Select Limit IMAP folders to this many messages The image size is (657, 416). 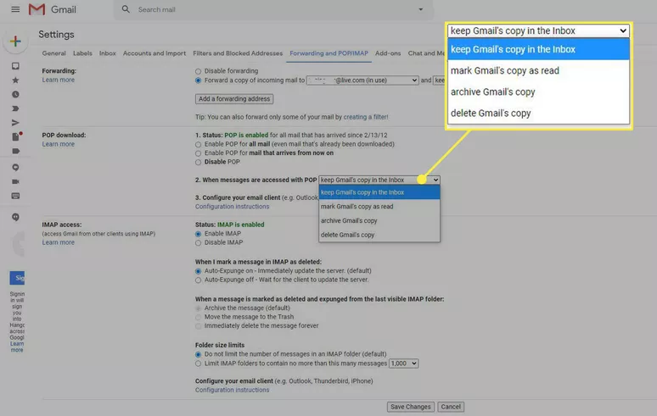click(198, 363)
